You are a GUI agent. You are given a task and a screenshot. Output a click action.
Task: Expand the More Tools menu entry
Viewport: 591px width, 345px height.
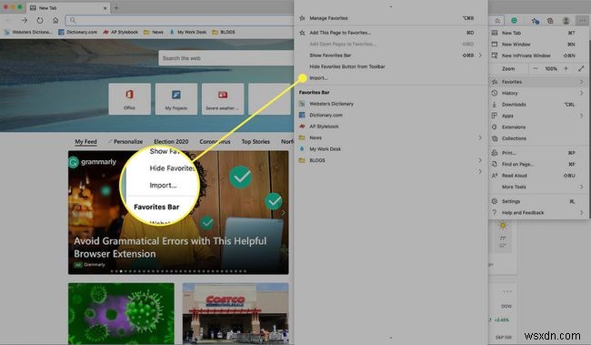[x=538, y=187]
